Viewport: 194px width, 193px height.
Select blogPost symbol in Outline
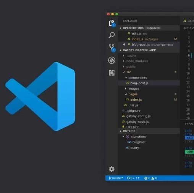(139, 142)
